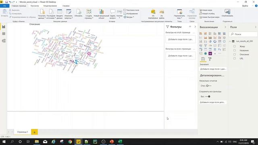
Task: Open Последние источники dropdown
Action: click(x=51, y=14)
